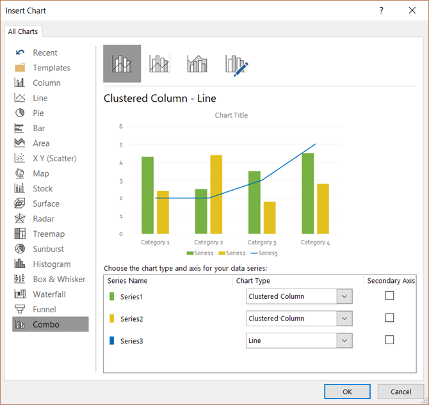
Task: Pick the Stacked Area - Clustered Column icon
Action: tap(197, 64)
